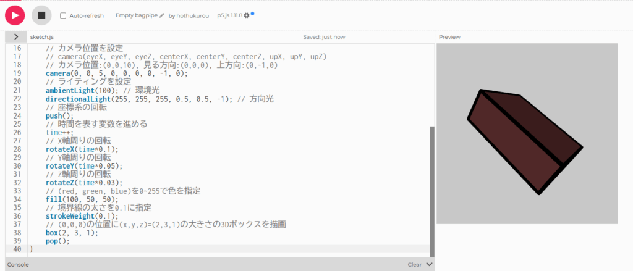Click the Console panel header label
Screen dimensions: 633x271
pos(18,265)
